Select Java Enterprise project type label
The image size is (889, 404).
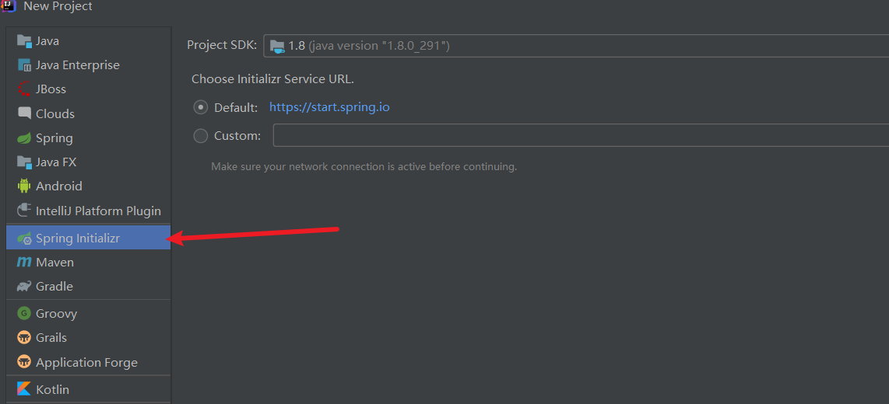(x=78, y=65)
